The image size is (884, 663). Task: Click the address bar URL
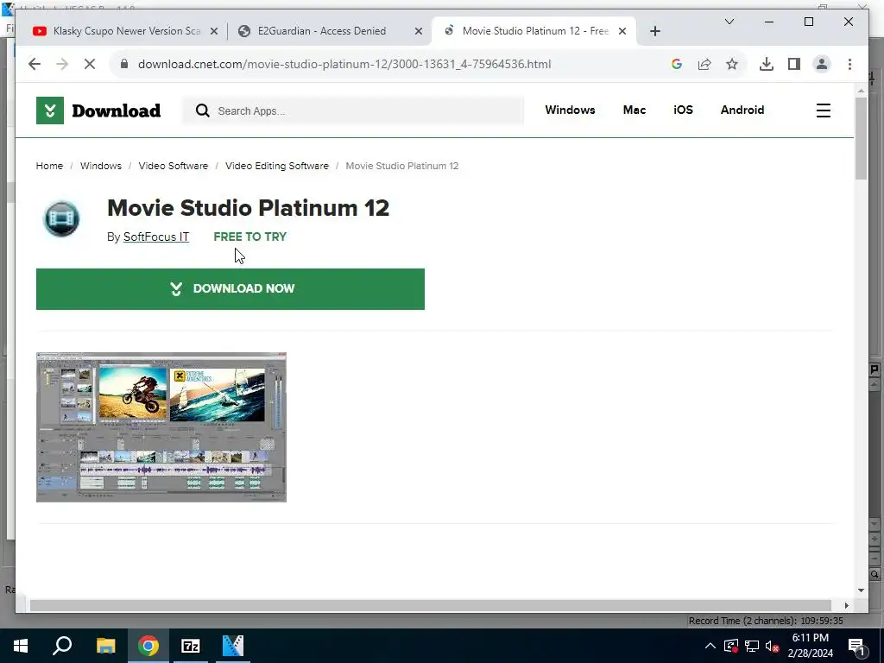[x=344, y=64]
